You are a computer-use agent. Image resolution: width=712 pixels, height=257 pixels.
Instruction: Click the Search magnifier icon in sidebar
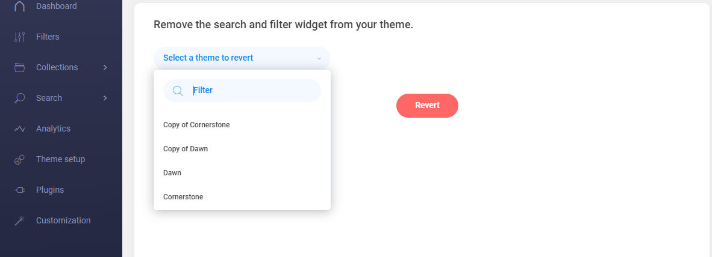tap(19, 98)
